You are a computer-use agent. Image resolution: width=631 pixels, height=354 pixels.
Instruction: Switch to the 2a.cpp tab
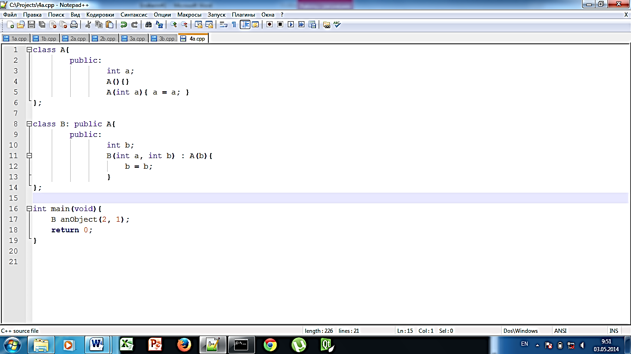[75, 39]
